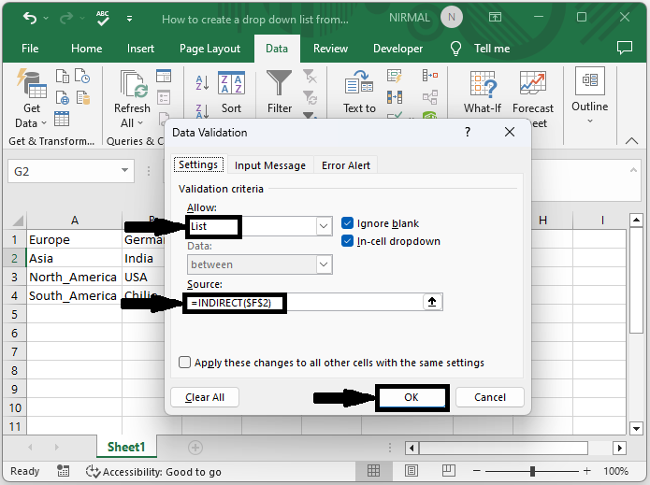The width and height of the screenshot is (650, 485).
Task: Click the Flash Fill icon
Action: coord(395,76)
